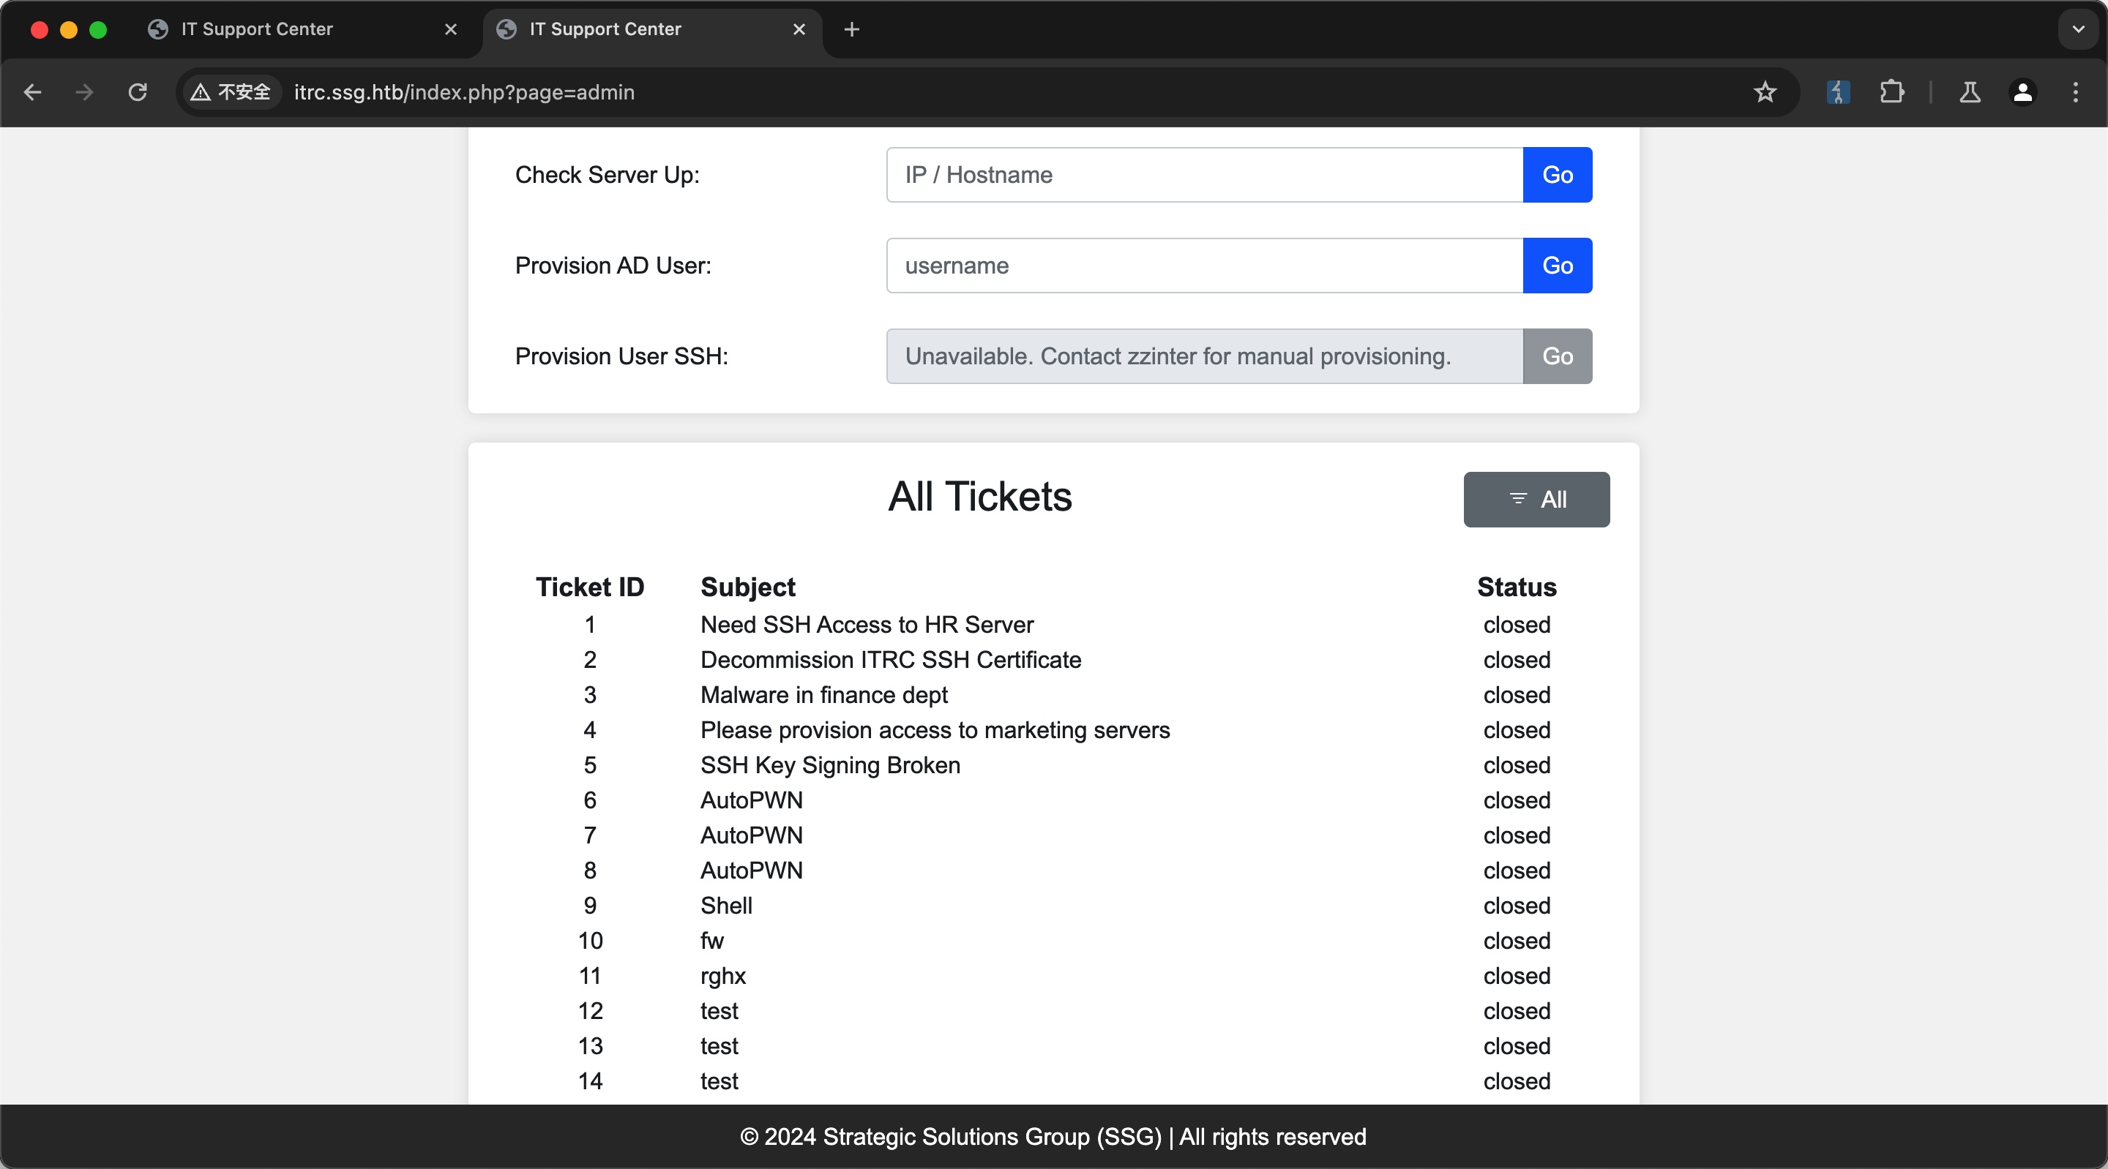The image size is (2108, 1169).
Task: Open the Chrome labs flask icon
Action: (1970, 92)
